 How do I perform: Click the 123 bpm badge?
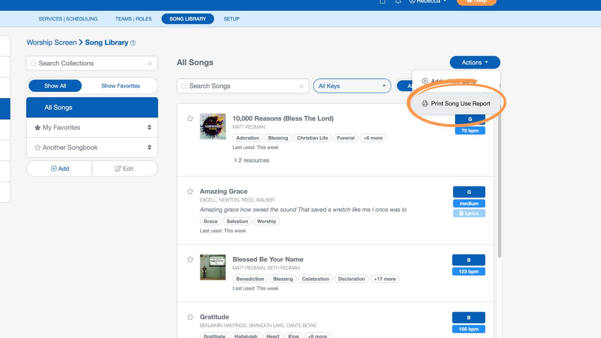[469, 272]
